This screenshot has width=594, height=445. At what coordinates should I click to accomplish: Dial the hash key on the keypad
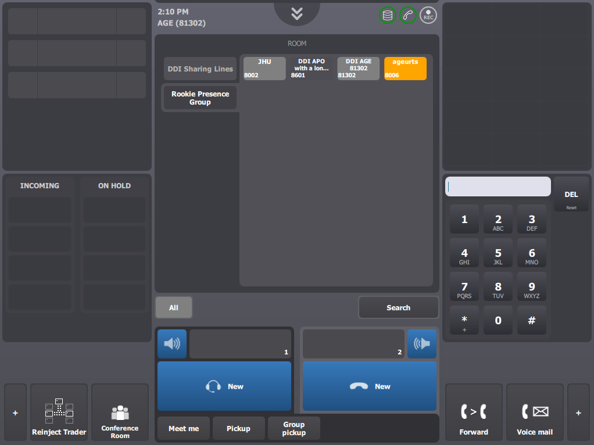(532, 321)
